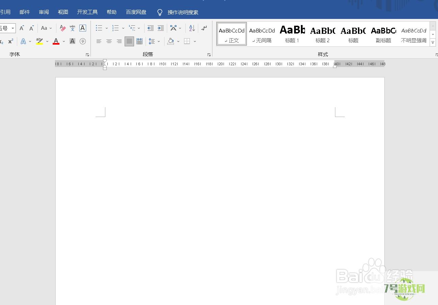The width and height of the screenshot is (438, 305).
Task: Click the ruler right indent marker
Action: [x=335, y=67]
